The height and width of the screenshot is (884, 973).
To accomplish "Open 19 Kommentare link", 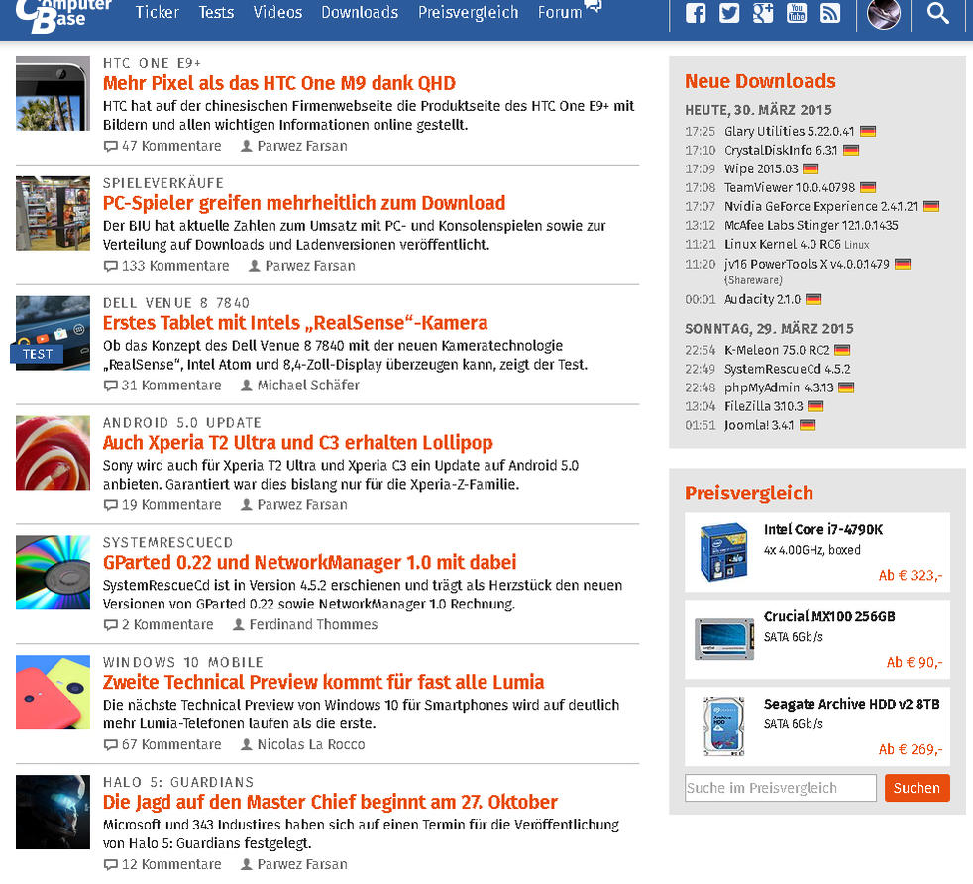I will pos(162,505).
